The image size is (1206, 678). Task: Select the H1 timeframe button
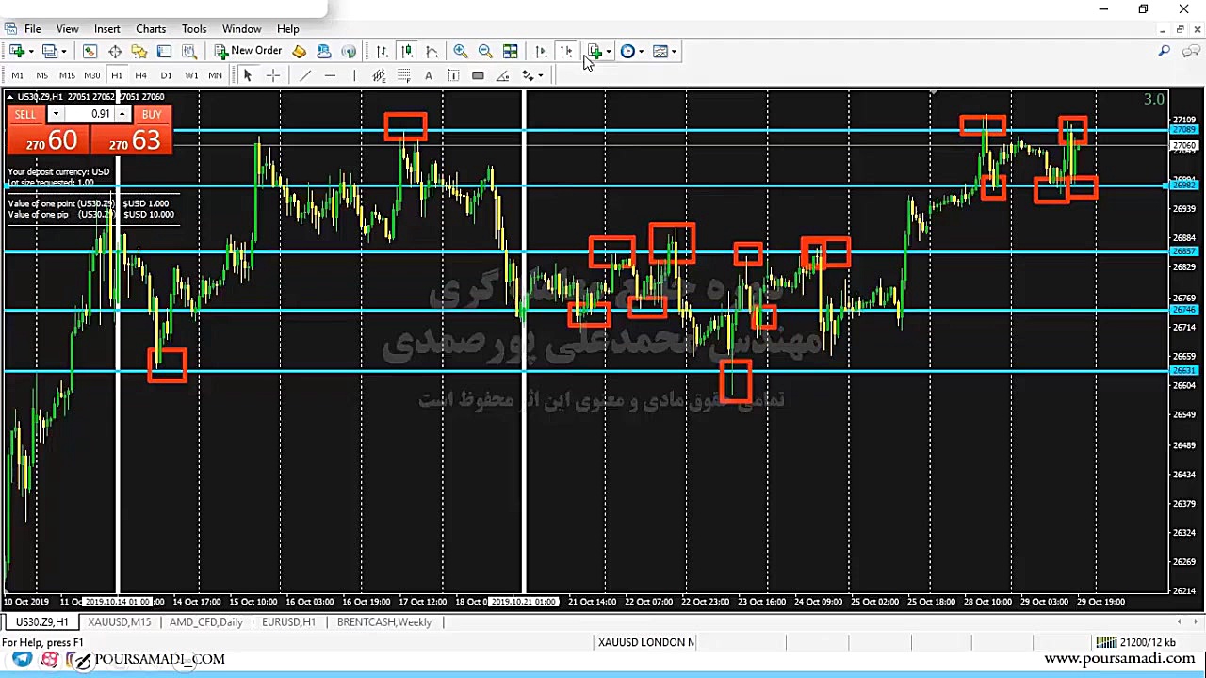pos(116,75)
